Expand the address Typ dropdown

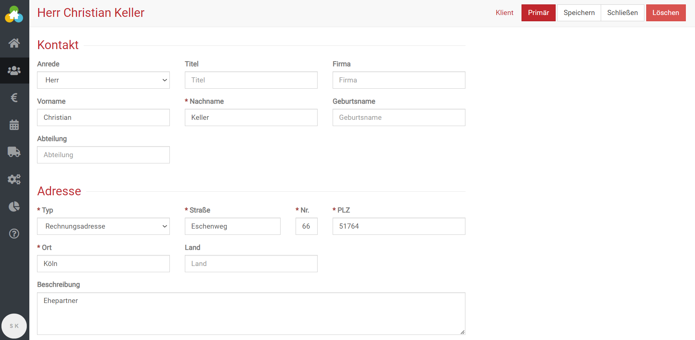click(103, 226)
